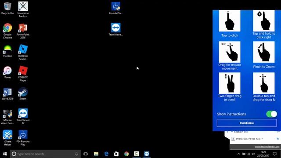Open the PowerPoint 2016 desktop shortcut
The image size is (281, 158).
23,31
